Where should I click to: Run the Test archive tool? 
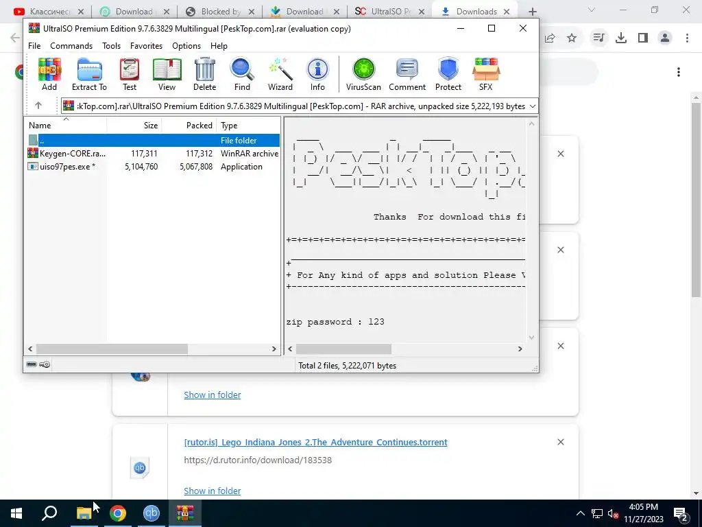[x=130, y=74]
